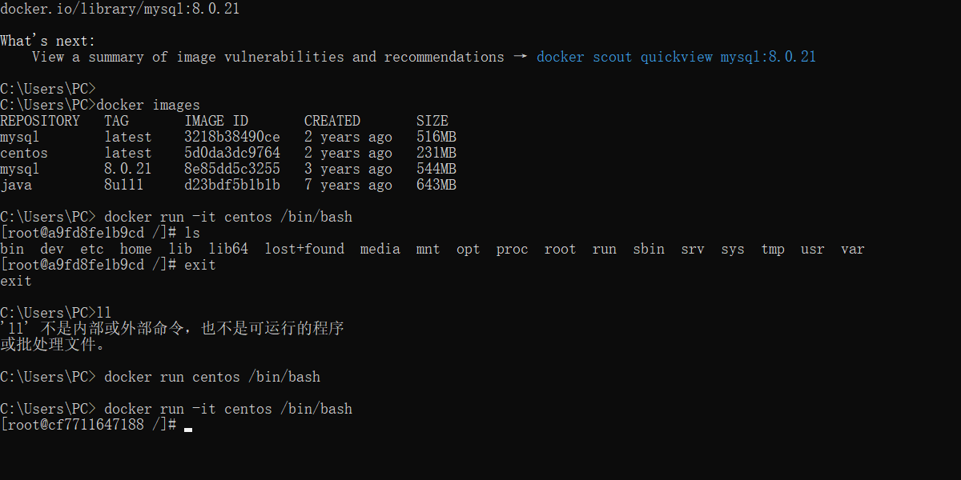Click the last "docker run -it centos /bin/bash" command
Viewport: 961px width, 480px height.
tap(228, 409)
